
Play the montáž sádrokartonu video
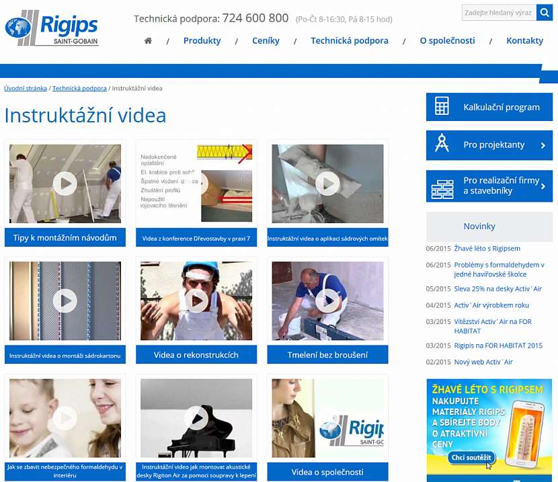[65, 300]
